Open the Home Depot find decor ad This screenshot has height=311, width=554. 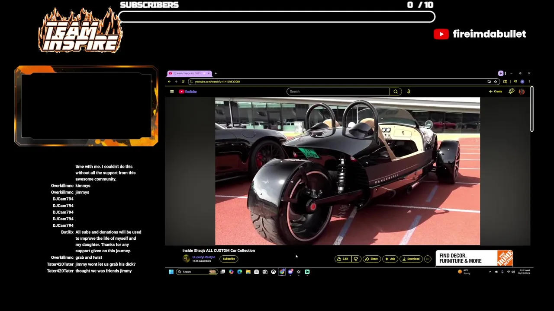click(474, 258)
